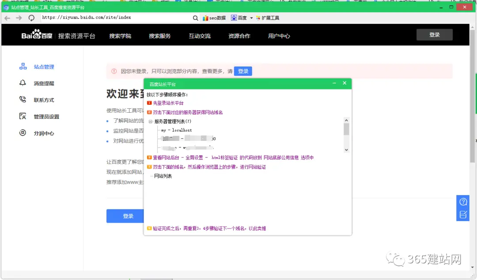The width and height of the screenshot is (477, 280).
Task: Open 分润中心 in the sidebar
Action: pyautogui.click(x=44, y=133)
